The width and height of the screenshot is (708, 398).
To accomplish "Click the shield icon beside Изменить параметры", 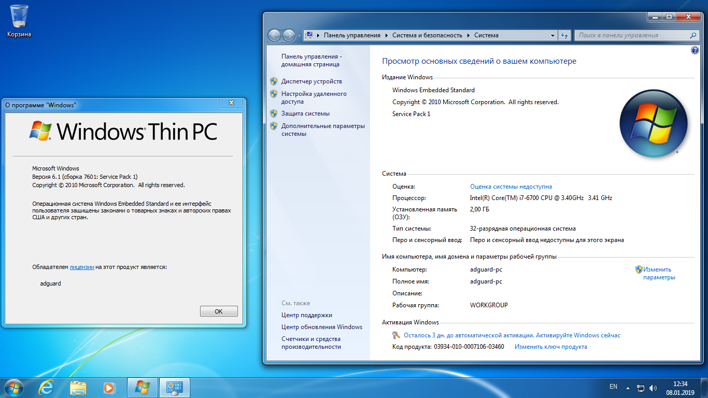I will click(639, 269).
